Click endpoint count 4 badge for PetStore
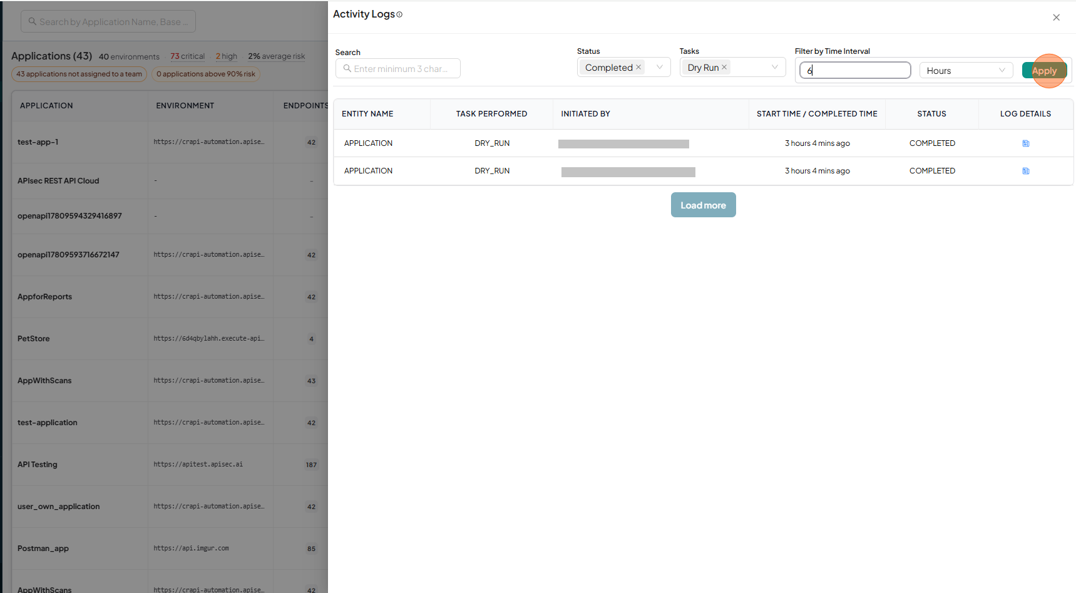This screenshot has width=1076, height=593. pos(311,339)
